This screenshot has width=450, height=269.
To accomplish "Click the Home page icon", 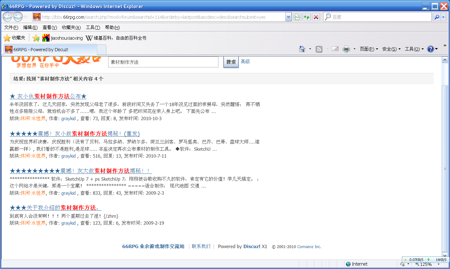I will point(302,49).
